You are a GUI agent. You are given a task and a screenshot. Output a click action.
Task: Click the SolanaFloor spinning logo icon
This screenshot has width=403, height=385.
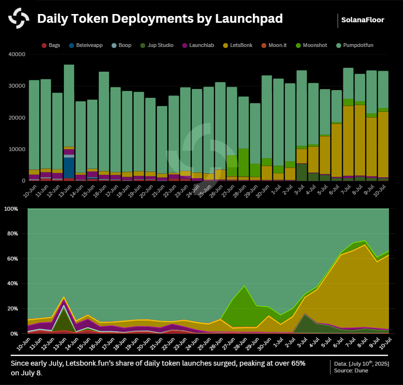point(18,18)
